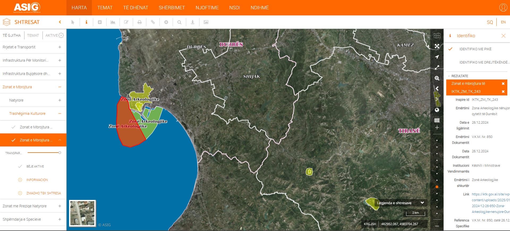Open the search magnifier tool
Image resolution: width=510 pixels, height=231 pixels.
(179, 22)
